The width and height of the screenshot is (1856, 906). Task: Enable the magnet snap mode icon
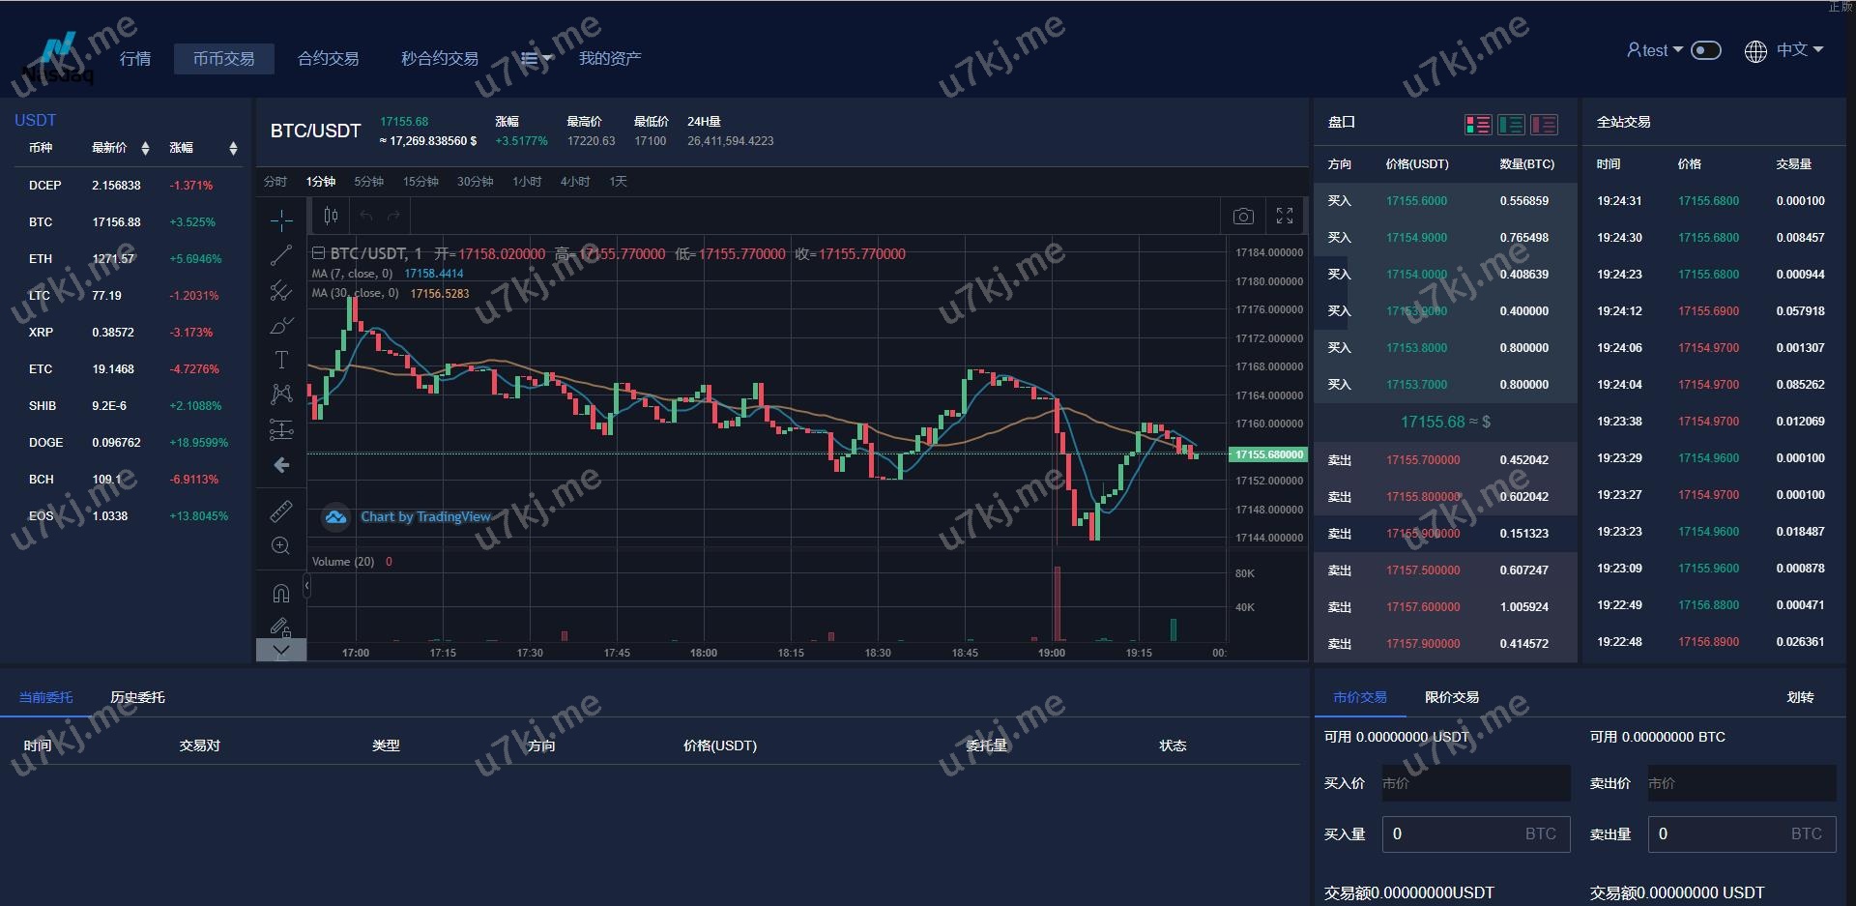click(x=281, y=593)
